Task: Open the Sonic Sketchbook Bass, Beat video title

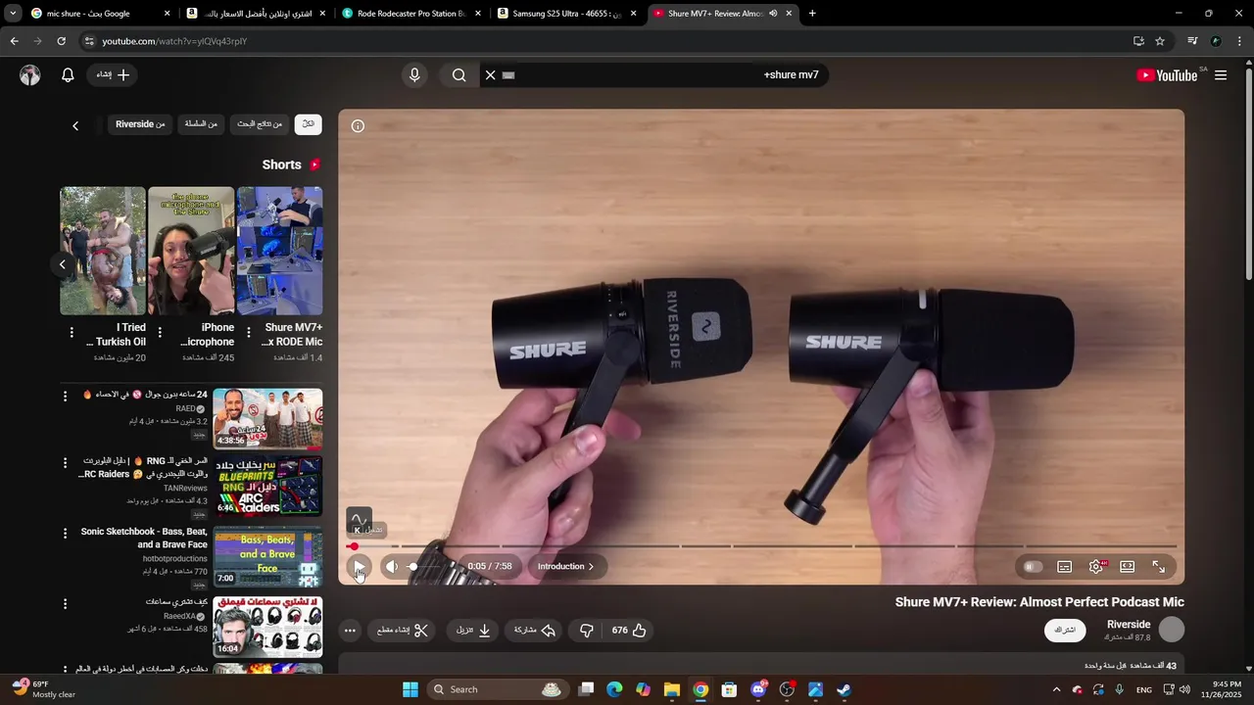Action: click(x=144, y=538)
